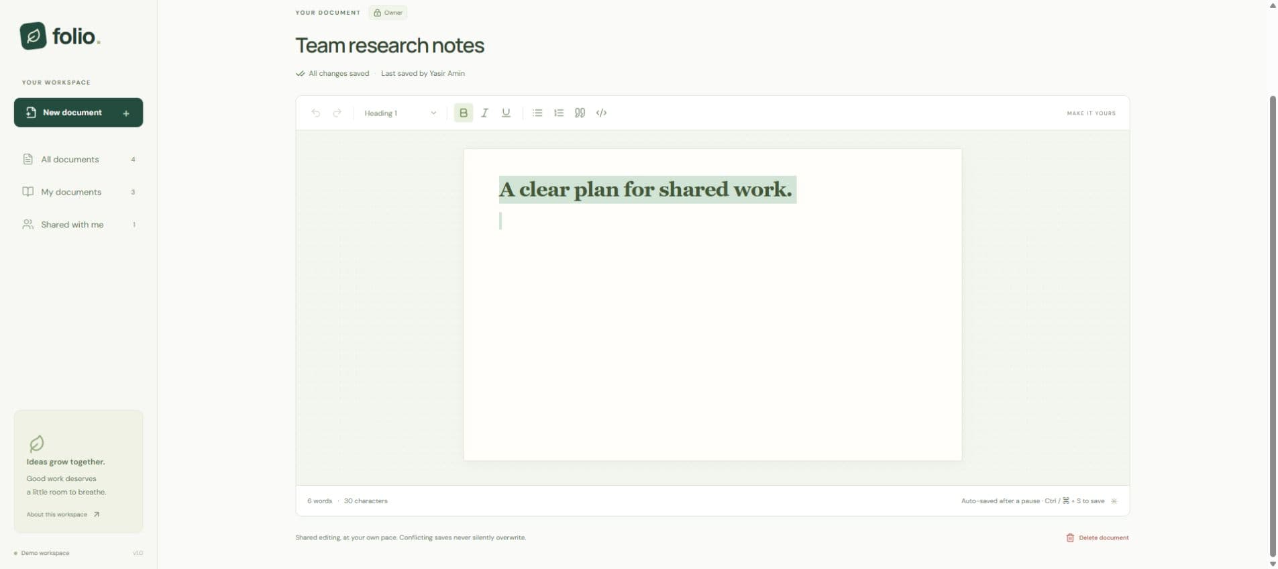Click the asterisk icon in the editor footer

pos(1114,501)
